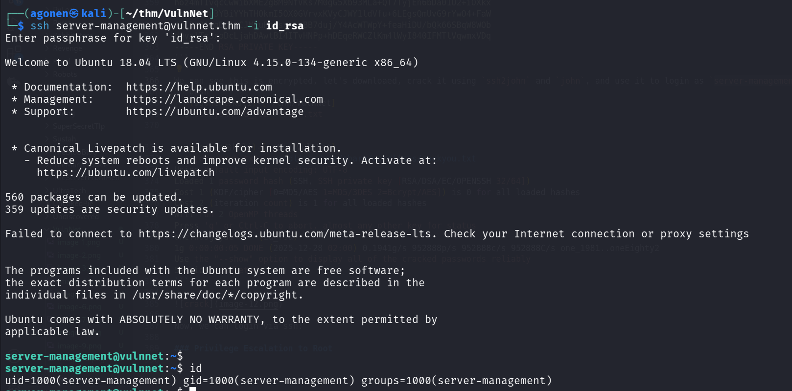The width and height of the screenshot is (792, 391).
Task: Click the typed 'id' command
Action: (196, 368)
